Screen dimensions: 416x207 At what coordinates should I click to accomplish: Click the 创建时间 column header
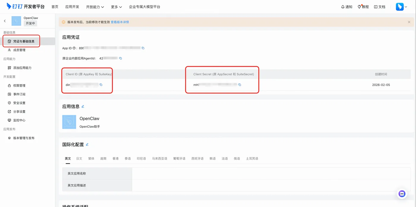coord(381,74)
